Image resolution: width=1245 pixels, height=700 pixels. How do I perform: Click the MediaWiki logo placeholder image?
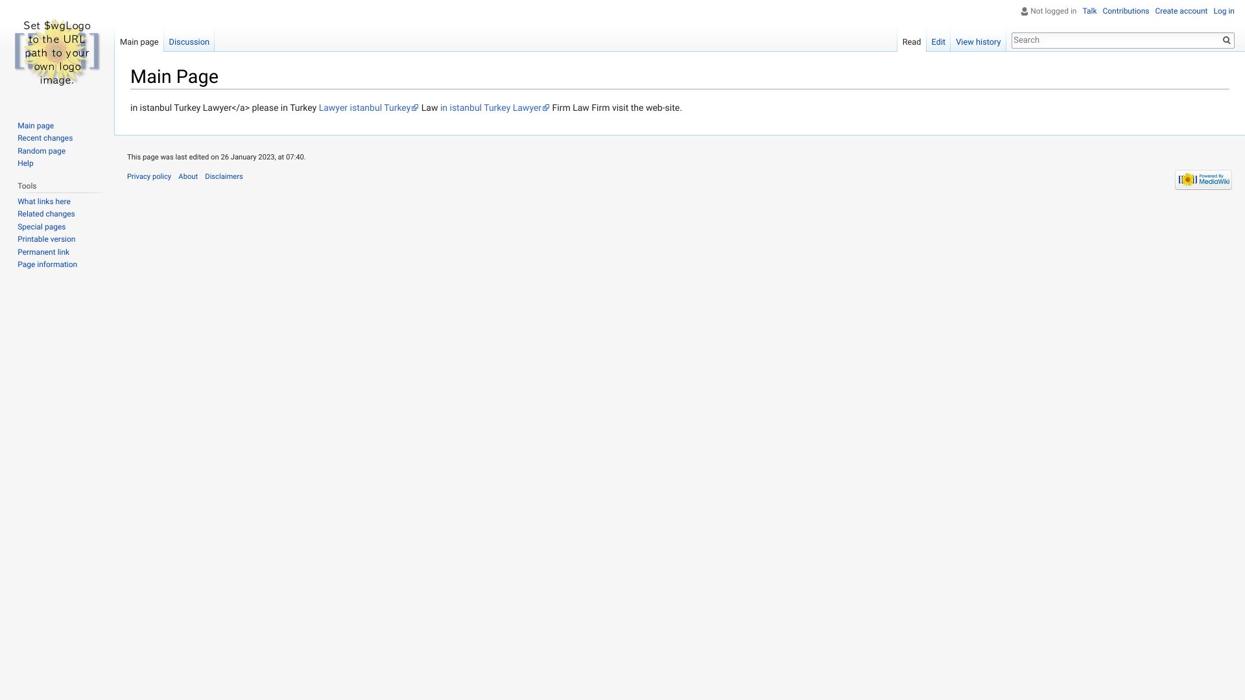pyautogui.click(x=57, y=52)
